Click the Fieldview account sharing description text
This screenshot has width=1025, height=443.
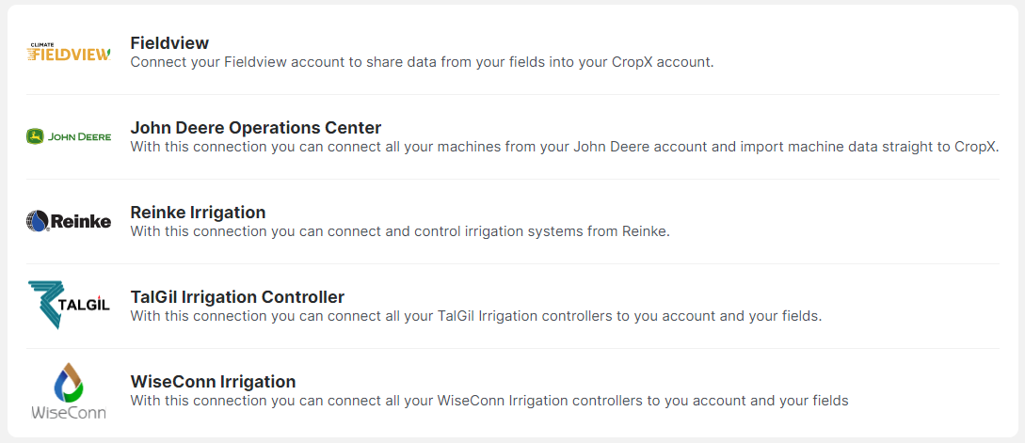[x=422, y=62]
